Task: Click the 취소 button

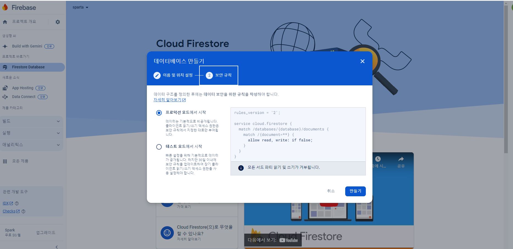Action: click(331, 191)
